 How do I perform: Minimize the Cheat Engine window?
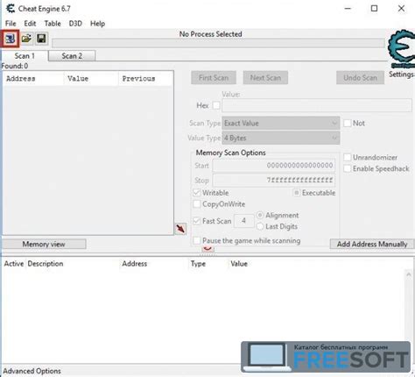pyautogui.click(x=348, y=9)
